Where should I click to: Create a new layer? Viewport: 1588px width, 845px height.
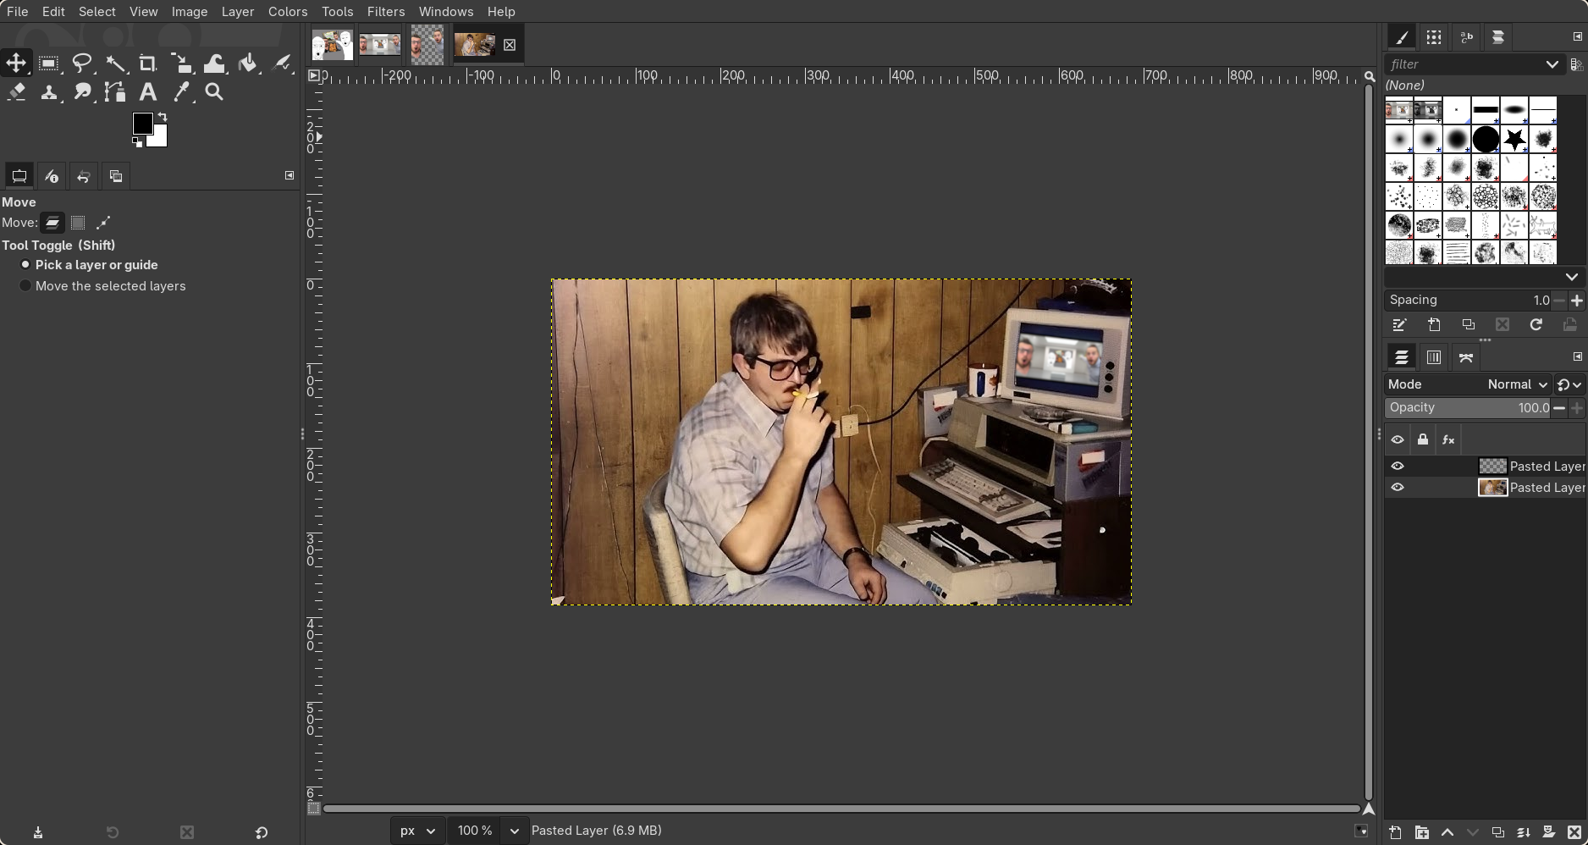[1395, 832]
